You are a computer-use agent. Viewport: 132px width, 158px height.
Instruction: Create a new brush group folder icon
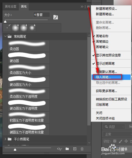tap(67, 149)
